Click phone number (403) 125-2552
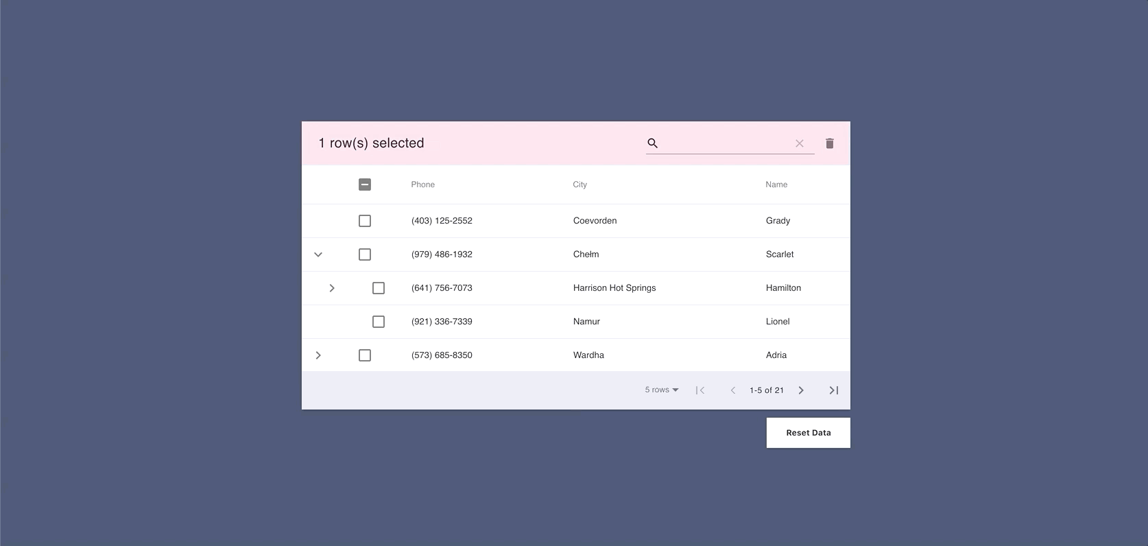This screenshot has width=1148, height=546. click(x=442, y=221)
